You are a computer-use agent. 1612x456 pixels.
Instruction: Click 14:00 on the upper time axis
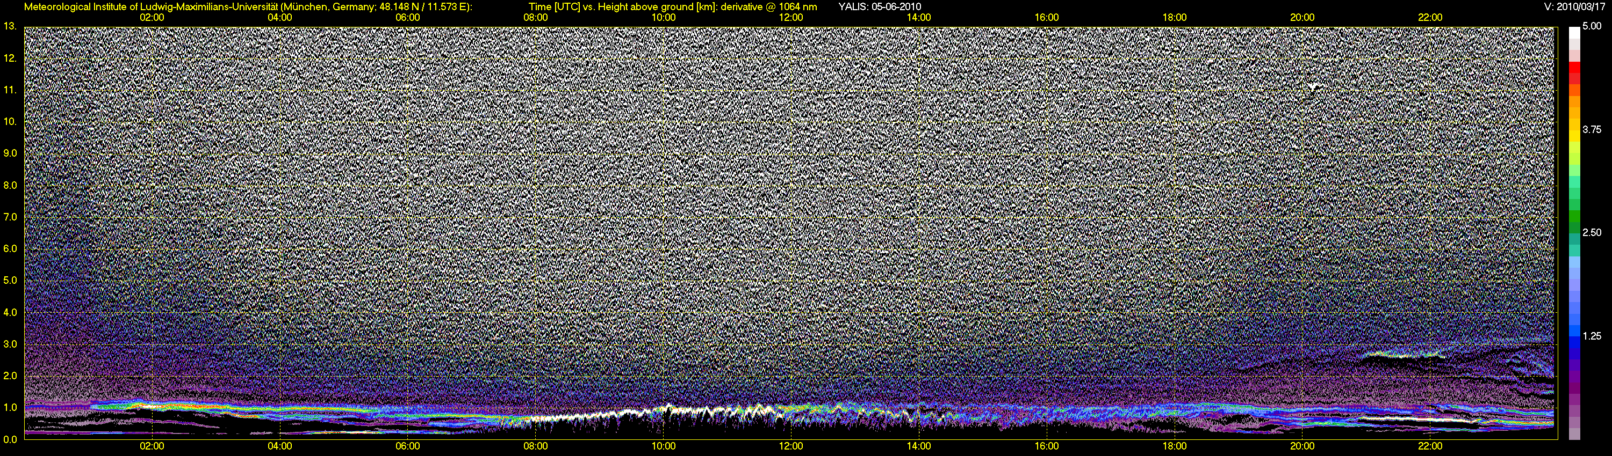pyautogui.click(x=919, y=18)
